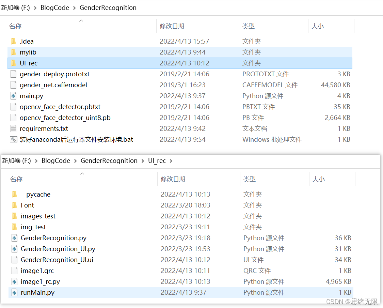The image size is (383, 308).
Task: Click date 2022/3/20 18:03 of Font folder
Action: pos(186,205)
